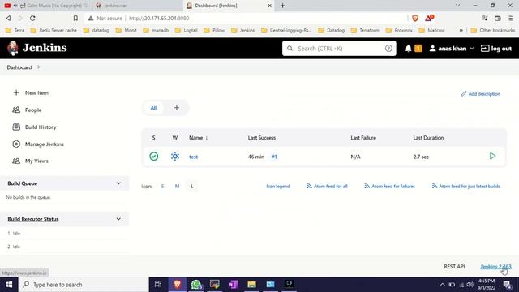This screenshot has width=519, height=292.
Task: Click the orange security warning badge
Action: tap(418, 49)
